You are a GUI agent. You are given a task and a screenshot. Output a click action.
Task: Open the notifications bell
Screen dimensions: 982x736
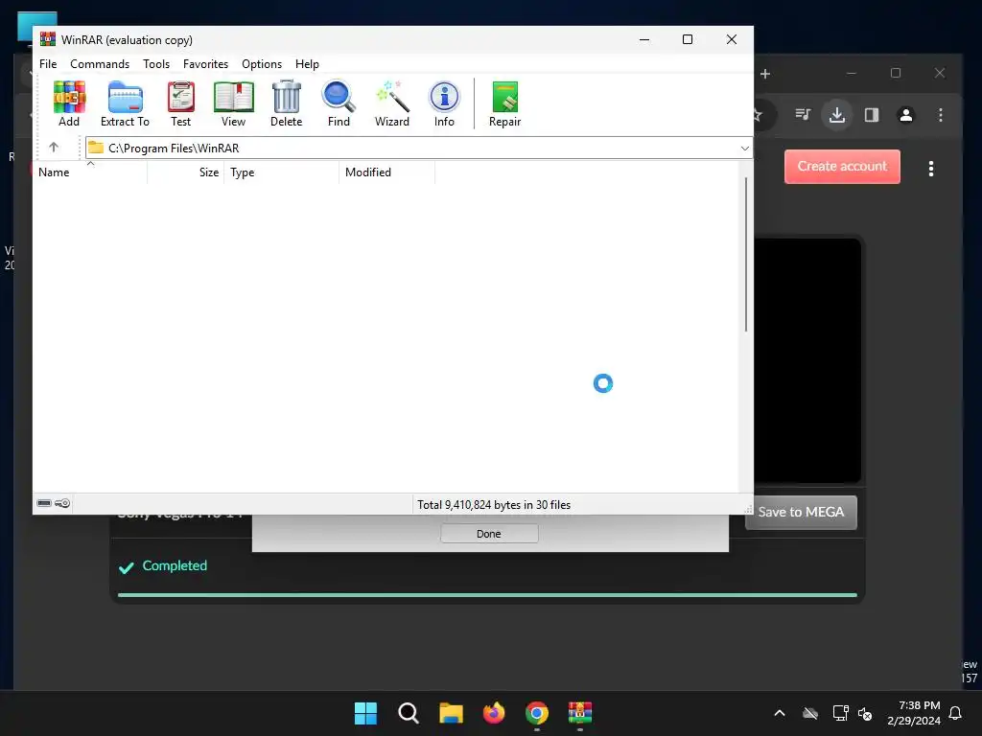956,713
